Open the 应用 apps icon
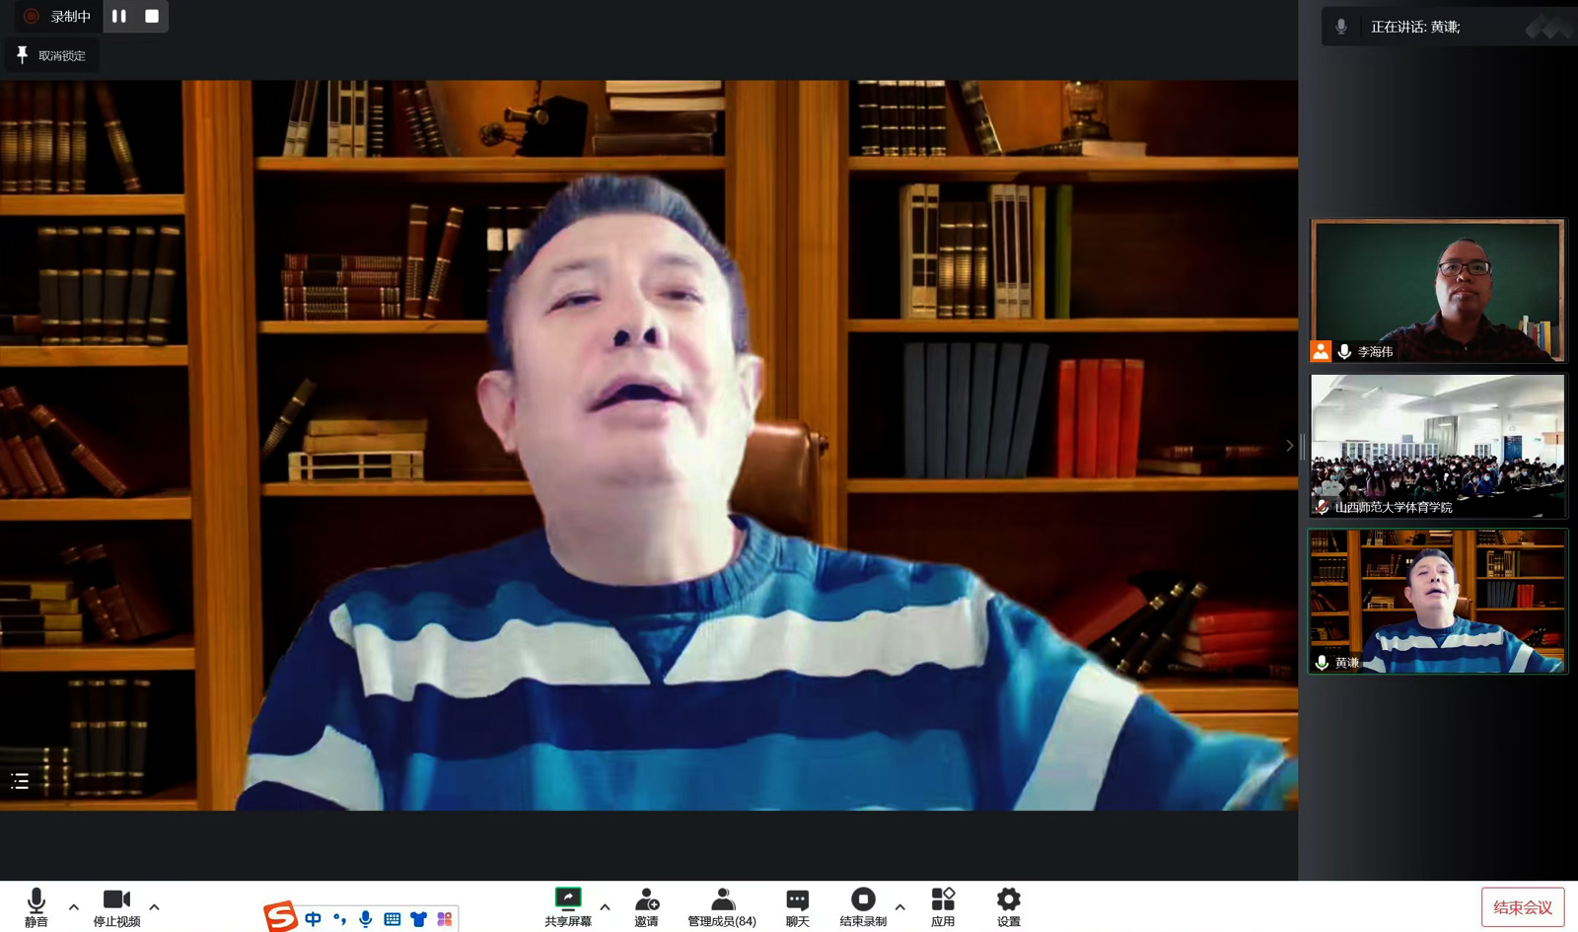The width and height of the screenshot is (1578, 932). click(x=942, y=906)
